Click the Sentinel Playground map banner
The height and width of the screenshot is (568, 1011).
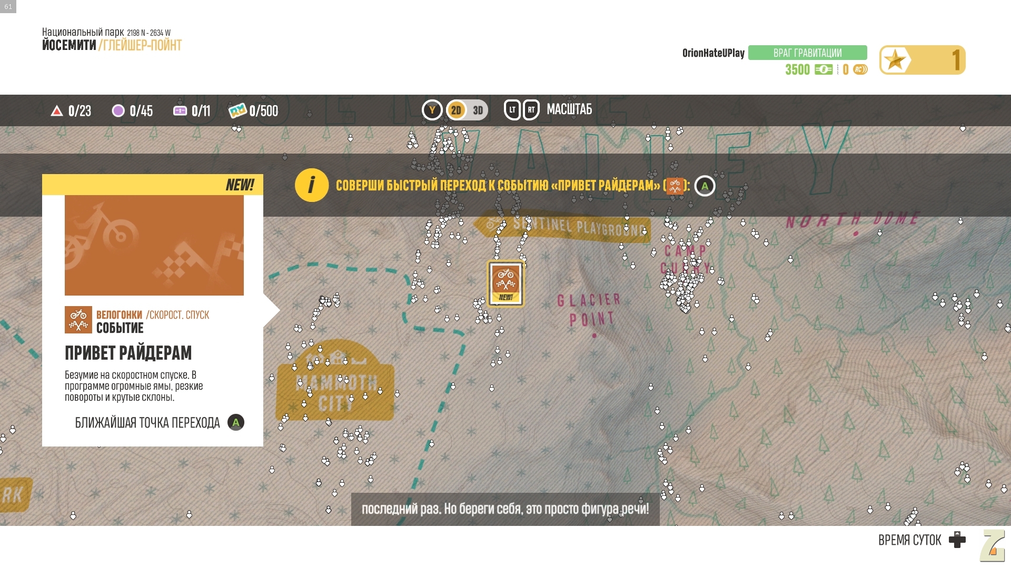563,227
